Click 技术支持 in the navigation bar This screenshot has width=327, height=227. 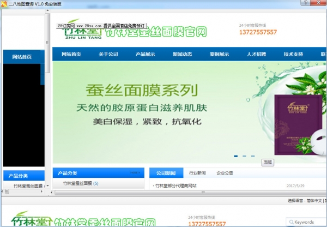point(293,55)
